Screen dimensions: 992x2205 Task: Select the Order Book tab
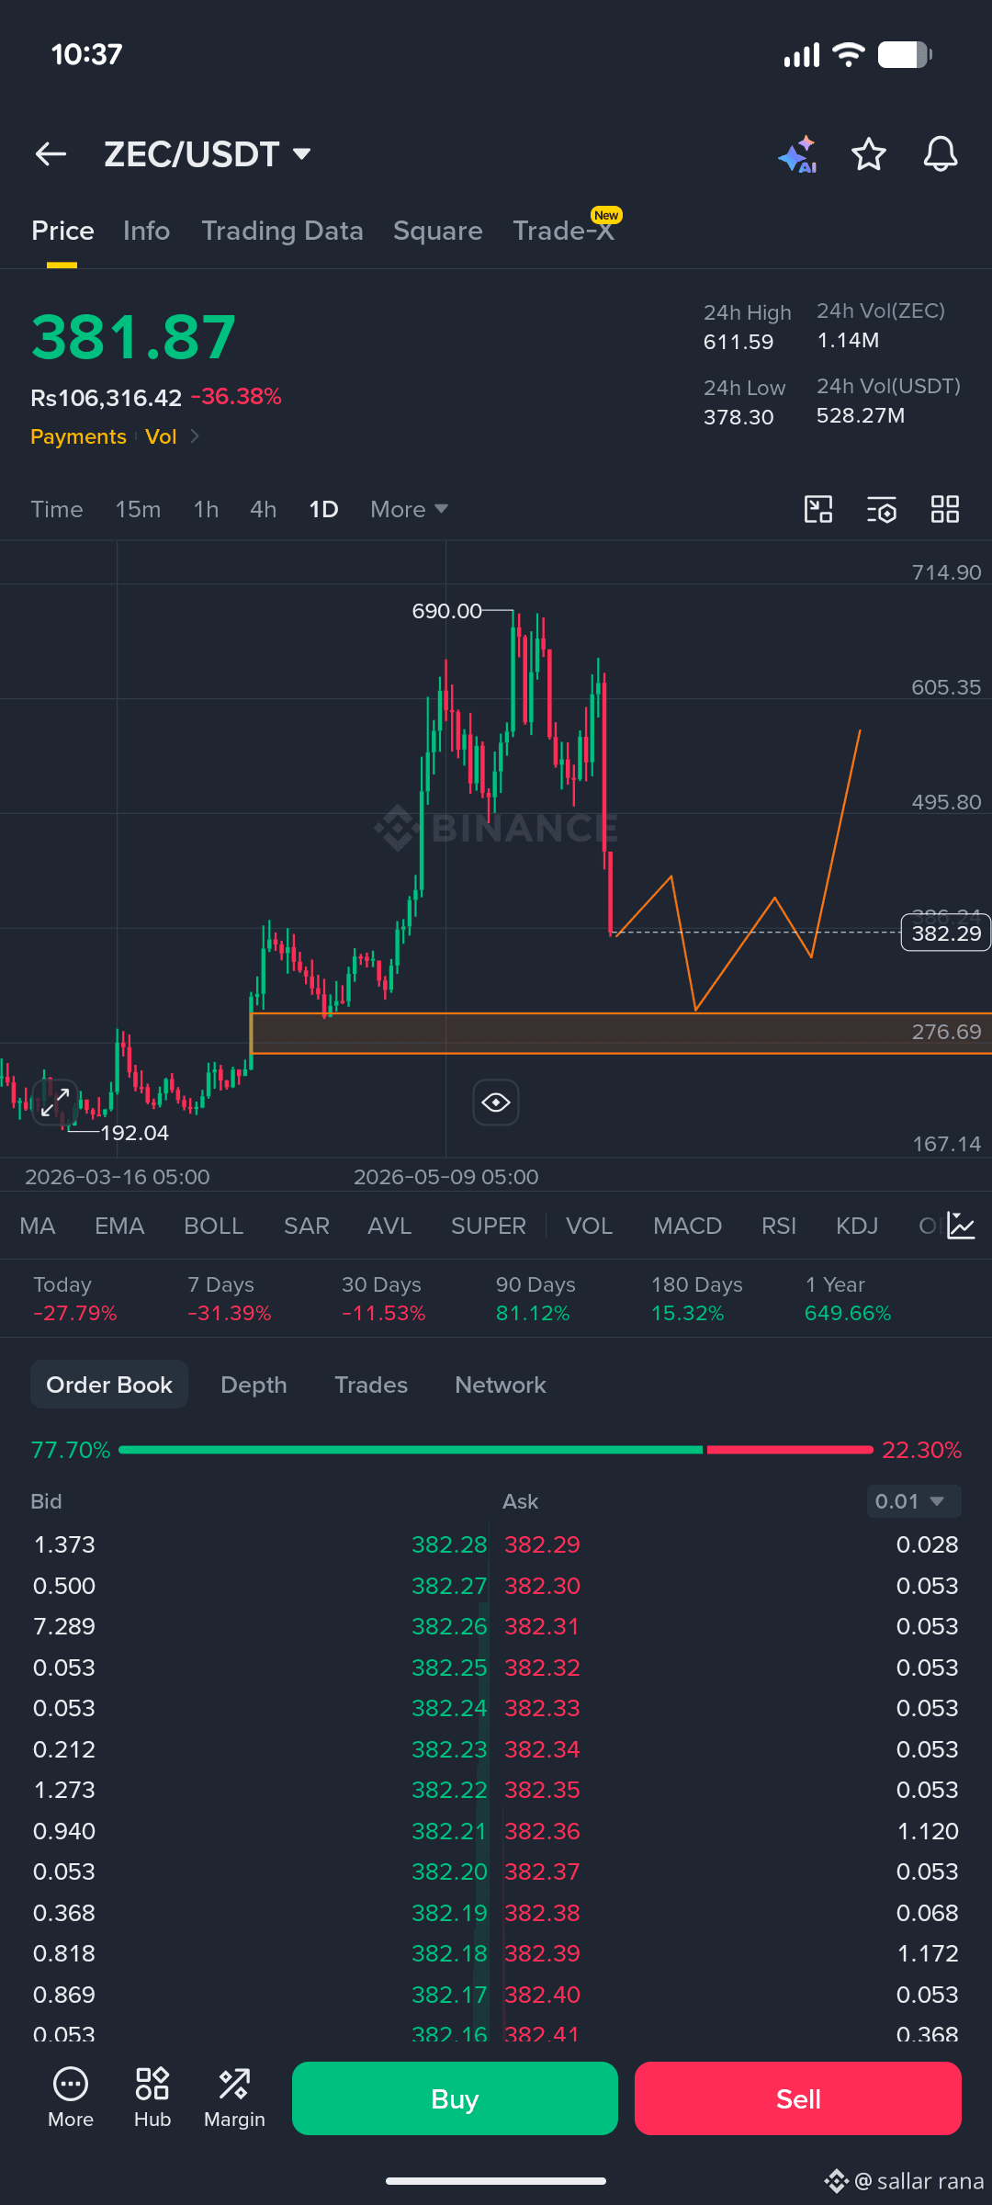[109, 1385]
